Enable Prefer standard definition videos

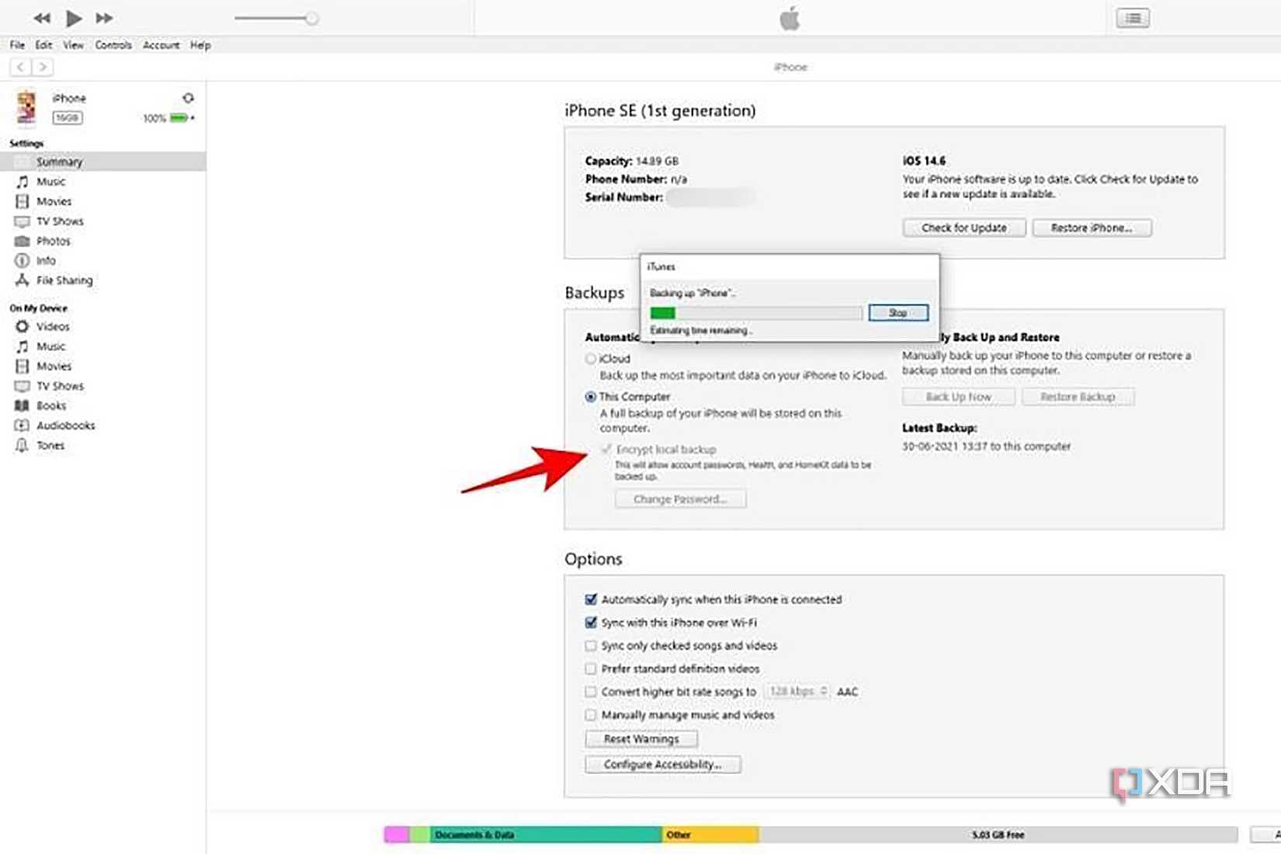(591, 668)
